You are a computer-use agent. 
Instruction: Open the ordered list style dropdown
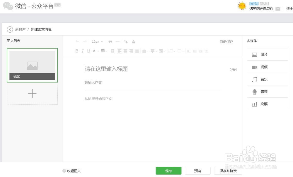click(x=175, y=51)
